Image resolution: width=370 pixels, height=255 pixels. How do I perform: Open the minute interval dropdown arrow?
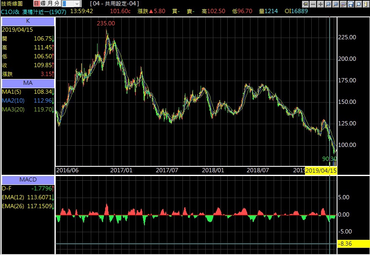coord(77,4)
